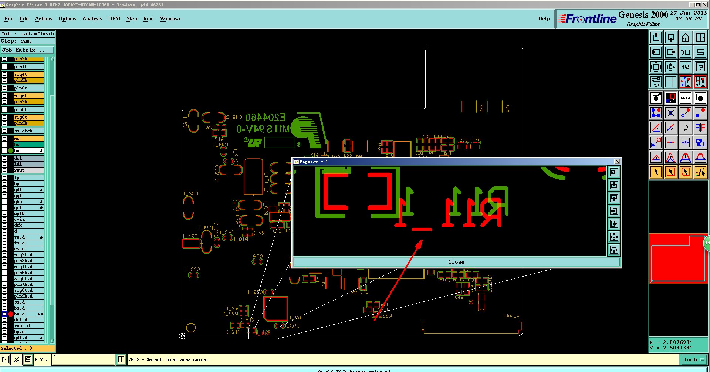Open the Actions menu
This screenshot has width=710, height=372.
coord(44,18)
